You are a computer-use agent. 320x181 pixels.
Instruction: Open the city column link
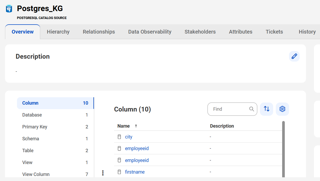(129, 137)
